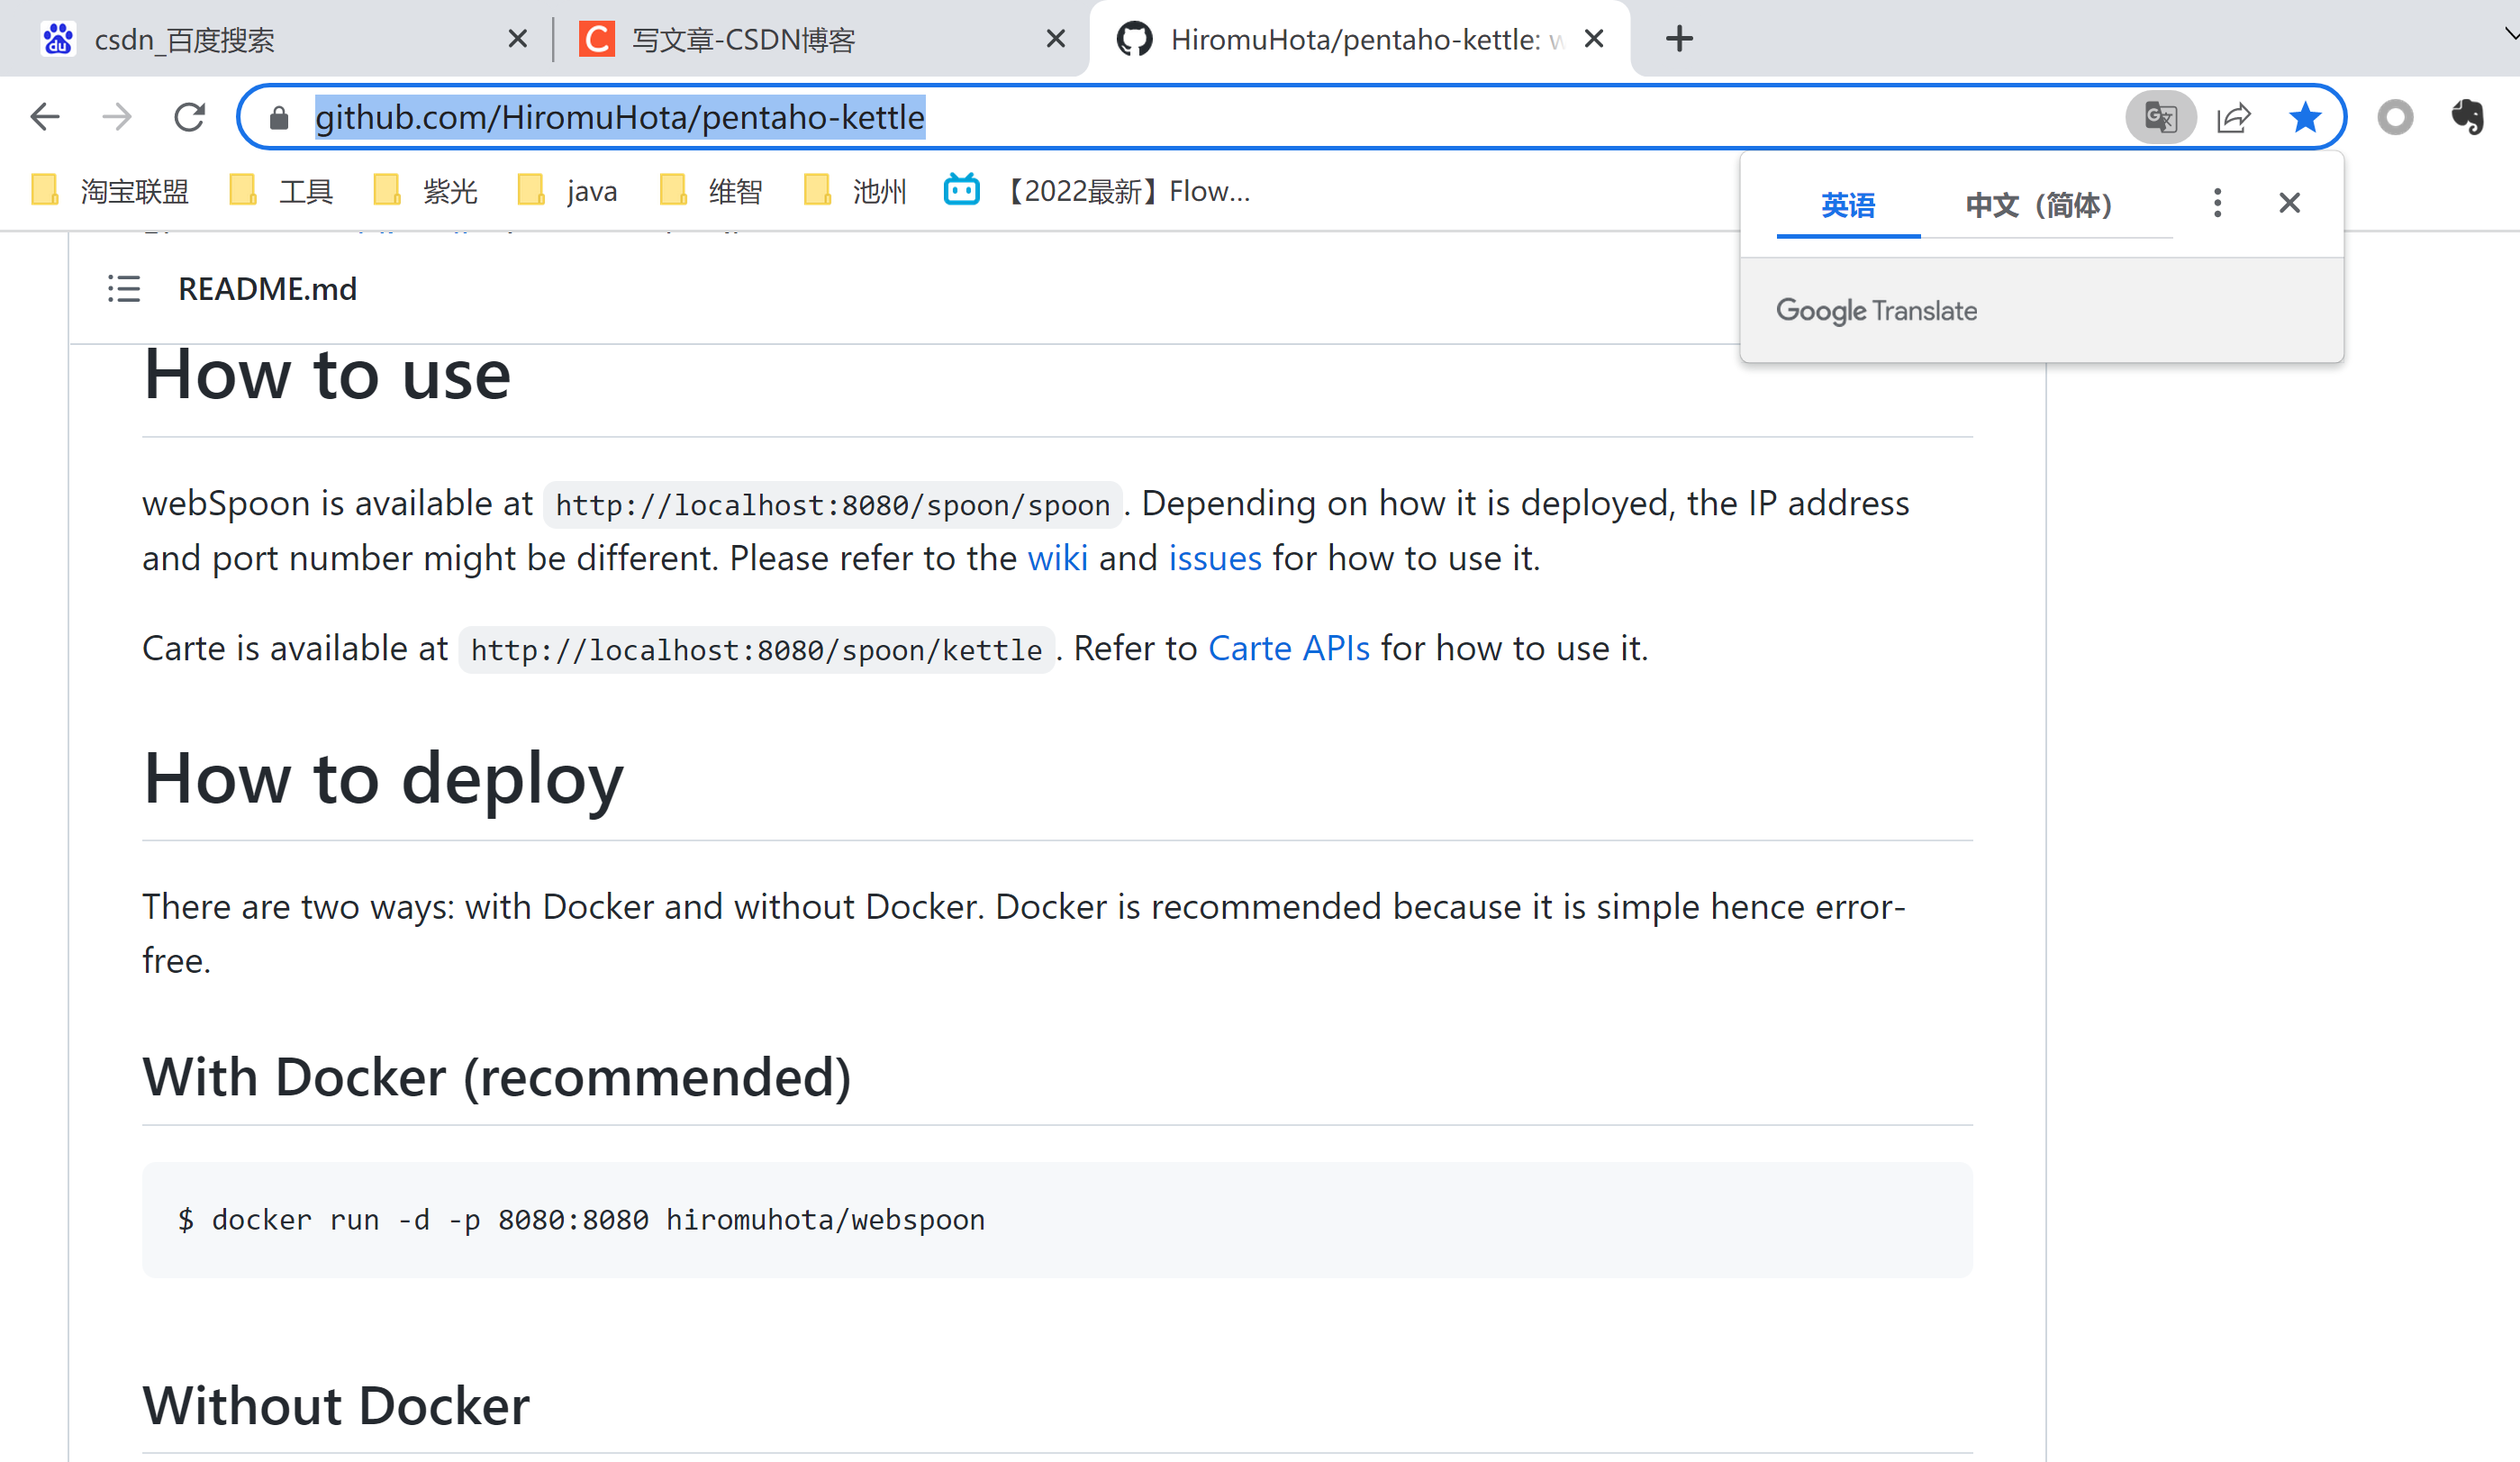This screenshot has width=2520, height=1462.
Task: Open the java bookmark folder
Action: 567,190
